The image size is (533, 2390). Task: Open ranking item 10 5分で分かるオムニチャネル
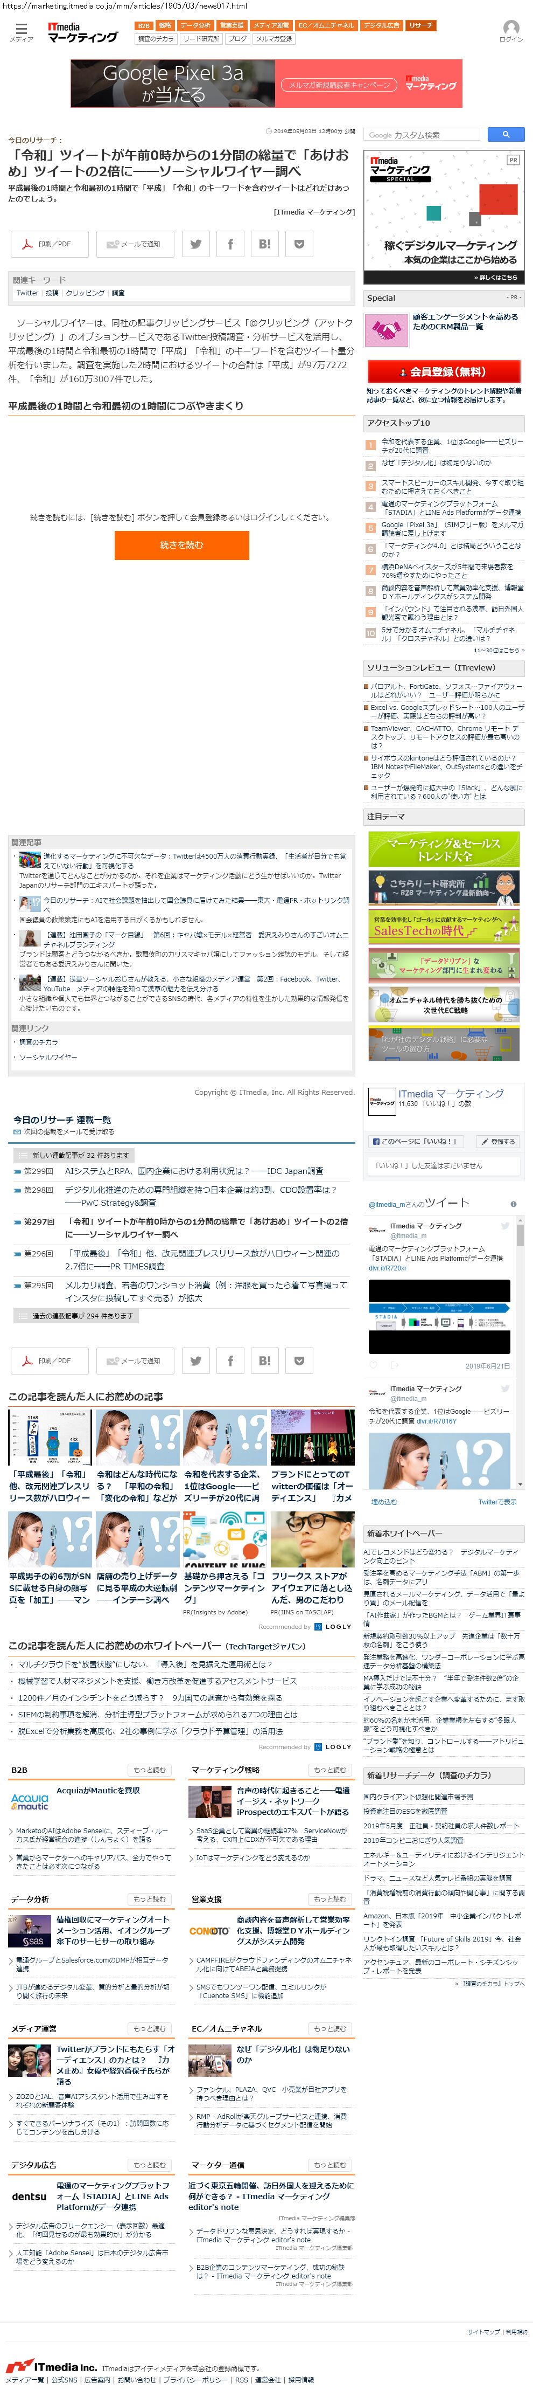click(x=448, y=634)
